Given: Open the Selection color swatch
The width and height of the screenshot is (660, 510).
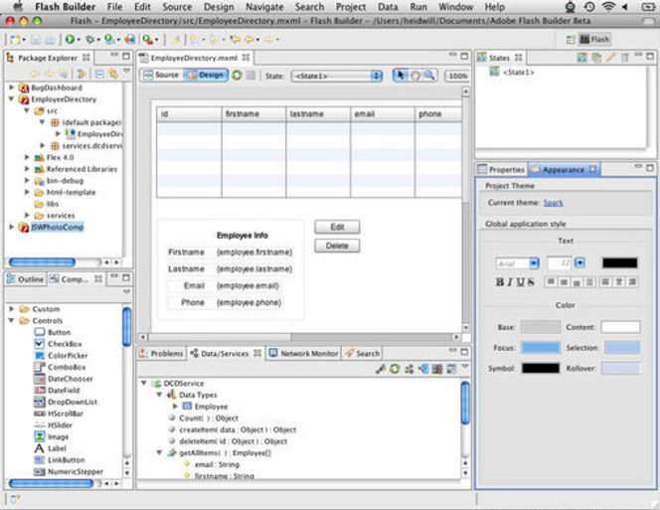Looking at the screenshot, I should point(622,347).
